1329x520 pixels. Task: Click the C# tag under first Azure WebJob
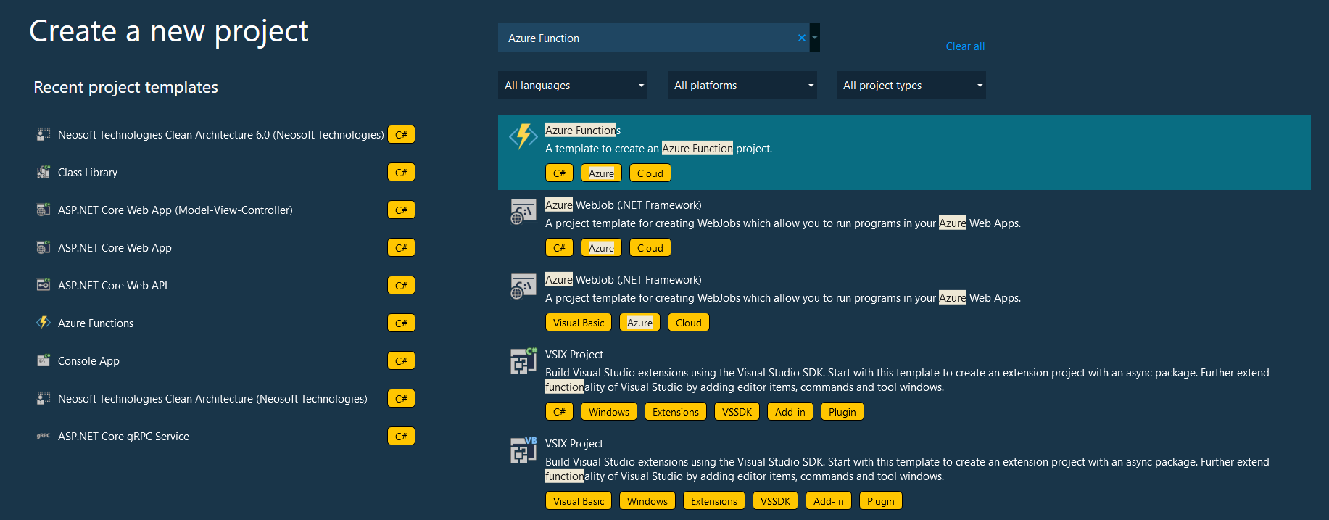coord(559,247)
